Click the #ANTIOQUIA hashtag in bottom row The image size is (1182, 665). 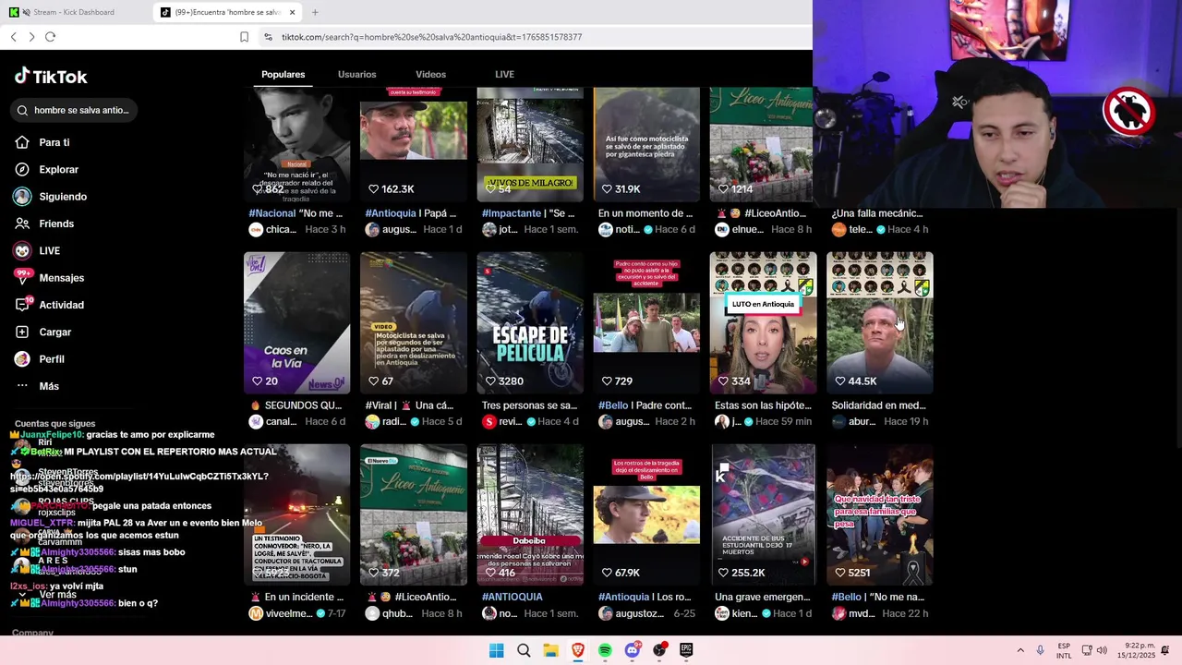(x=512, y=597)
